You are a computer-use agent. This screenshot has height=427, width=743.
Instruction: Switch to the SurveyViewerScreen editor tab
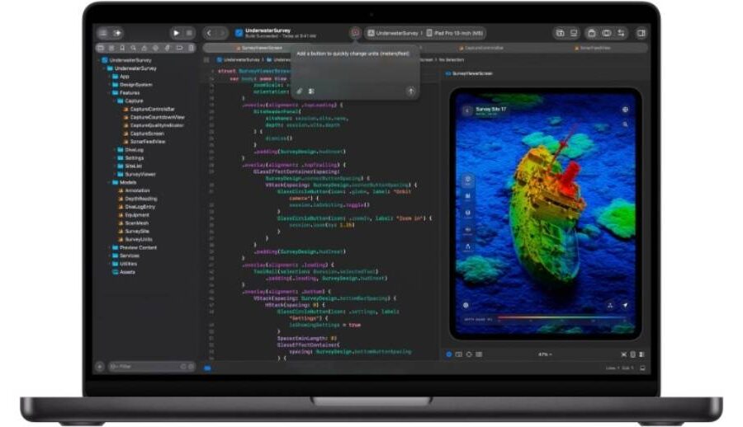click(x=258, y=48)
